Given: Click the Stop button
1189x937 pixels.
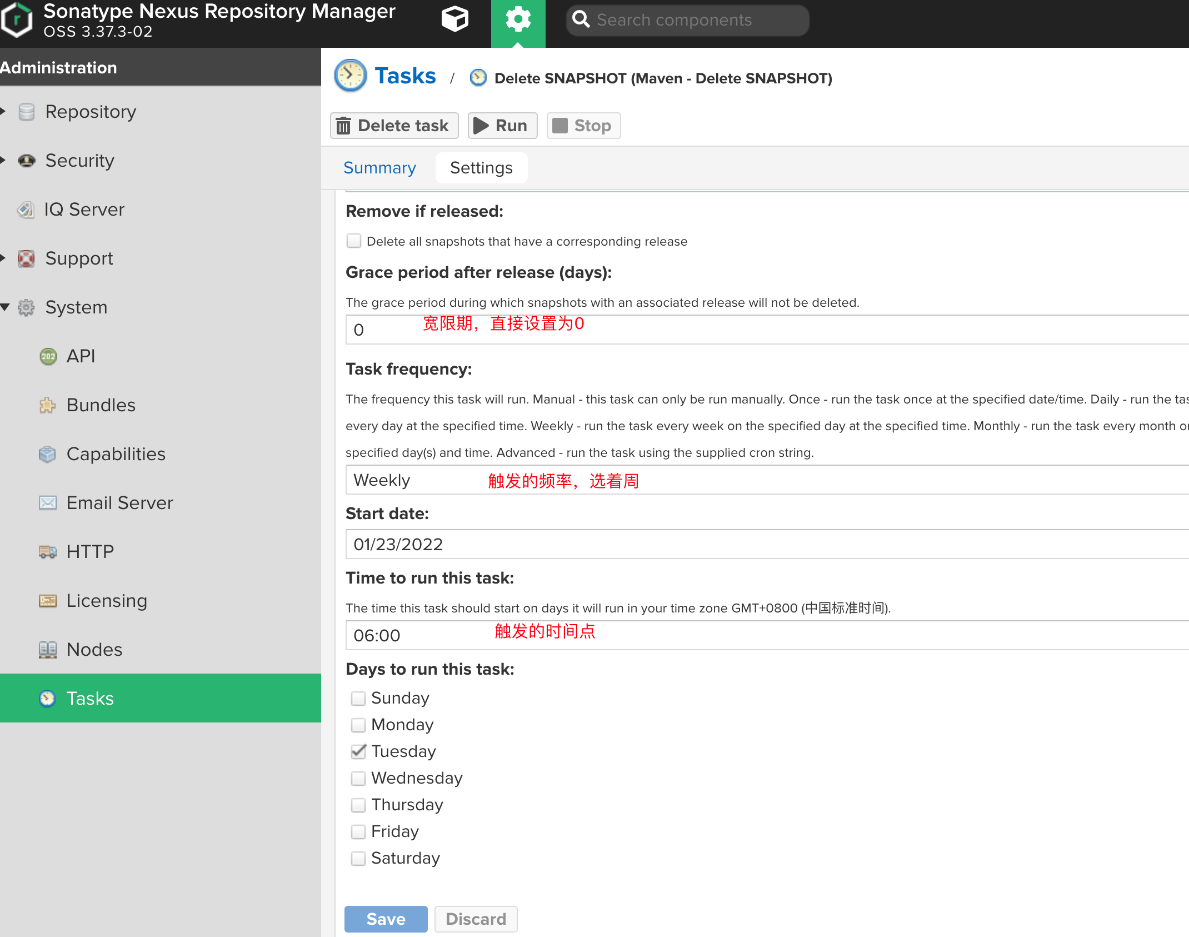Looking at the screenshot, I should click(x=583, y=126).
